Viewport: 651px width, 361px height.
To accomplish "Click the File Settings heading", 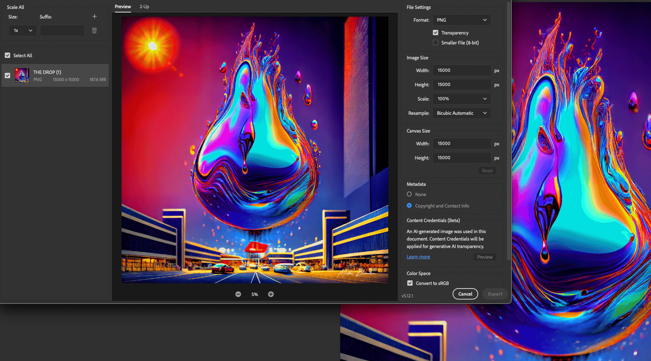I will click(x=419, y=7).
